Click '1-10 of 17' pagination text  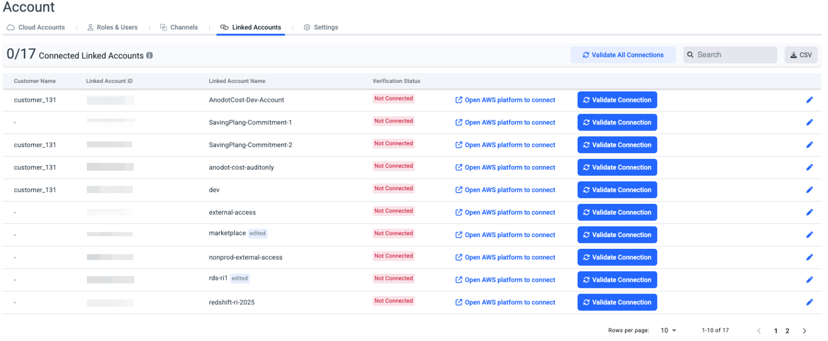(x=715, y=330)
